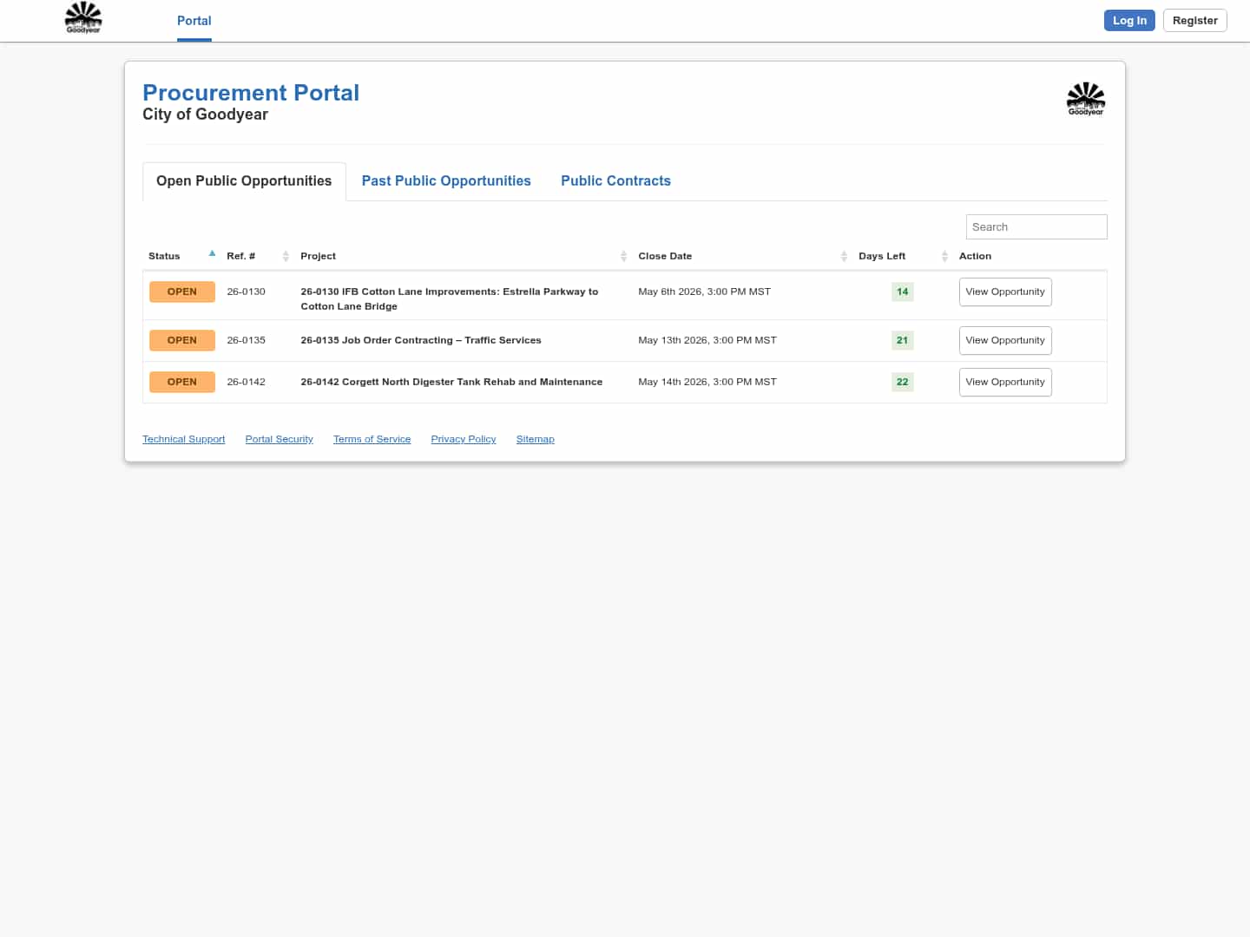Sort by Project column arrows
The height and width of the screenshot is (937, 1250).
point(623,256)
